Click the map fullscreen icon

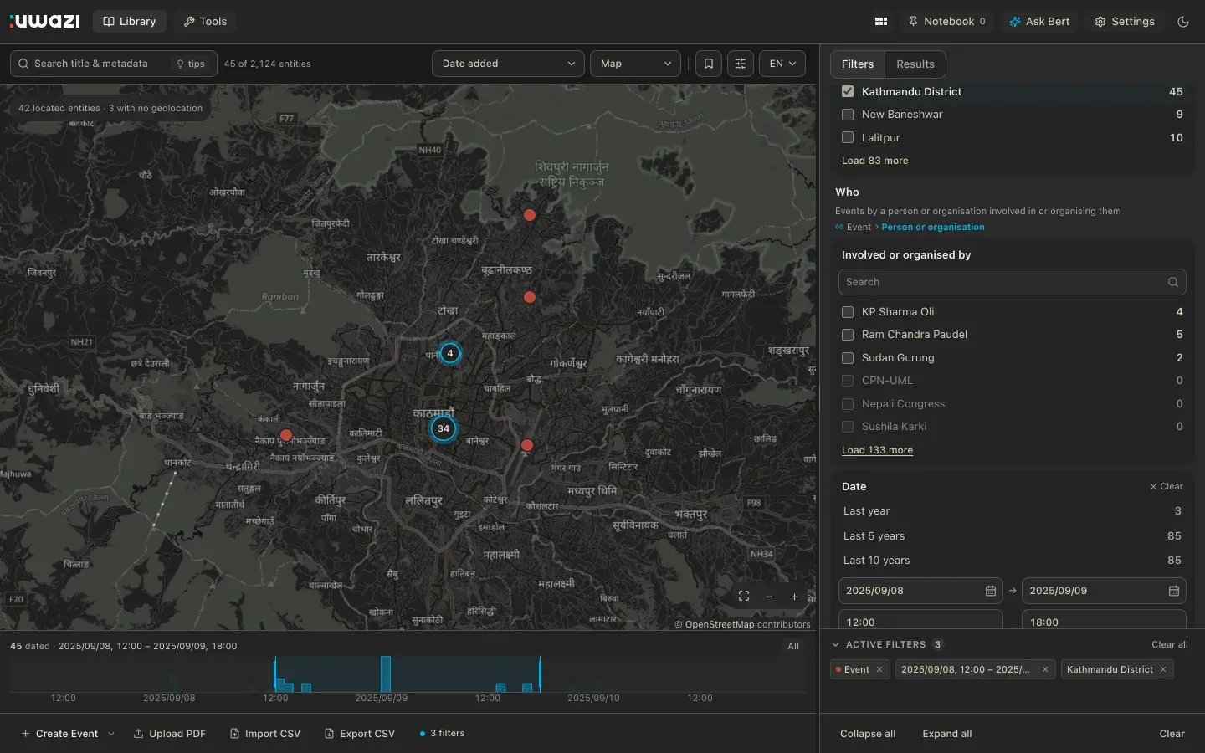coord(744,597)
